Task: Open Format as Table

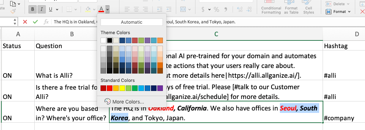Action: click(291, 7)
